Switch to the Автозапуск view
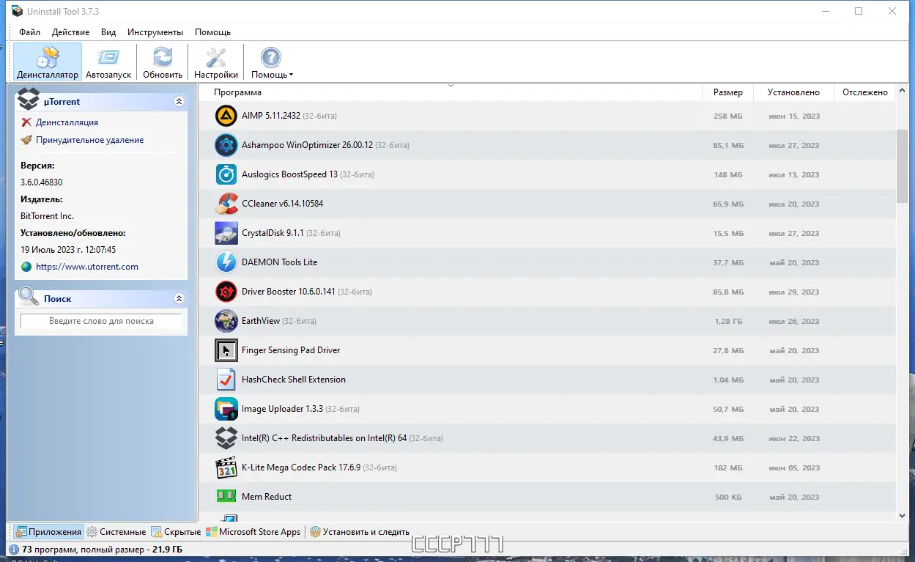This screenshot has height=562, width=915. tap(108, 62)
